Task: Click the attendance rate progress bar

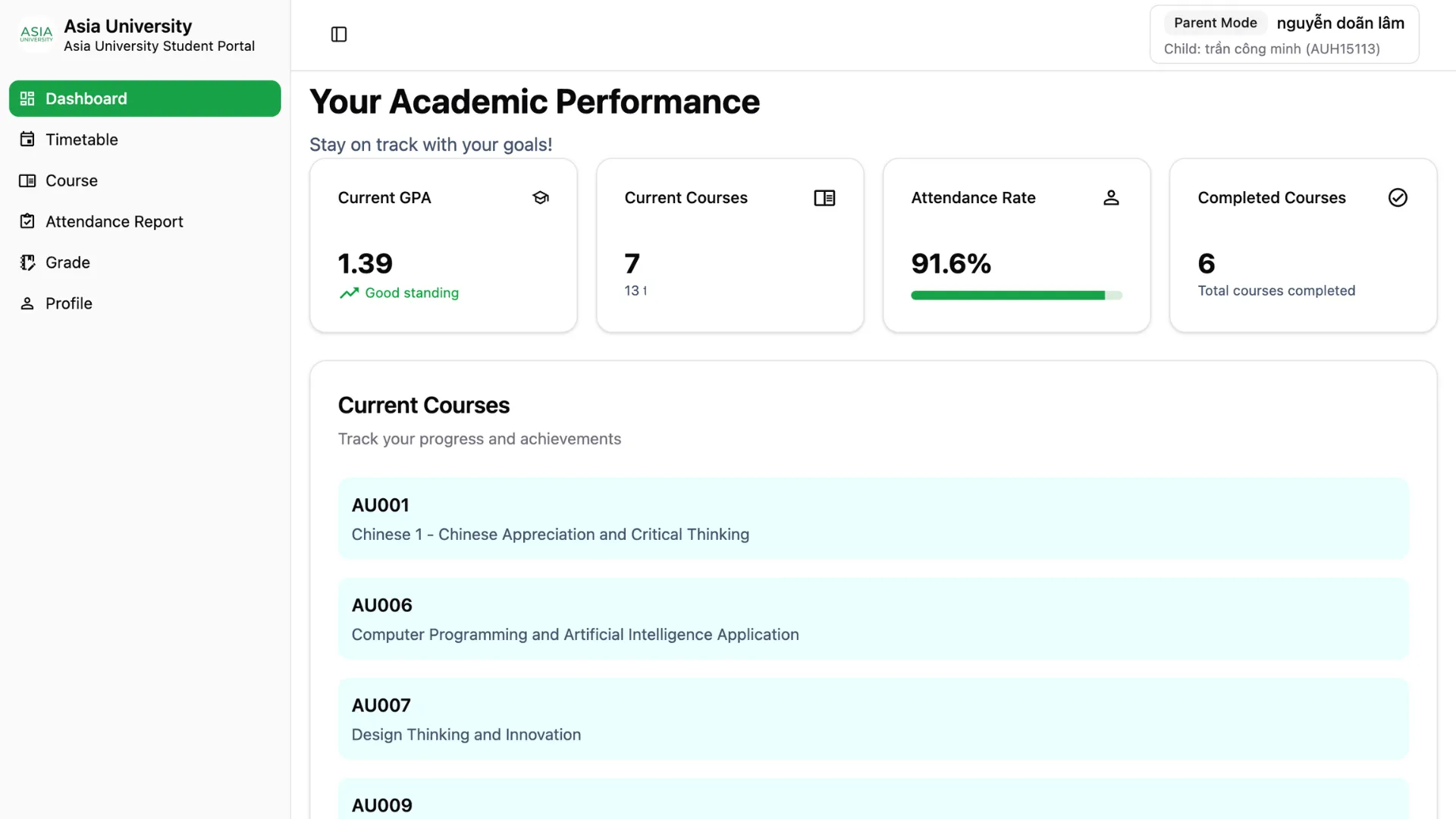Action: (1016, 295)
